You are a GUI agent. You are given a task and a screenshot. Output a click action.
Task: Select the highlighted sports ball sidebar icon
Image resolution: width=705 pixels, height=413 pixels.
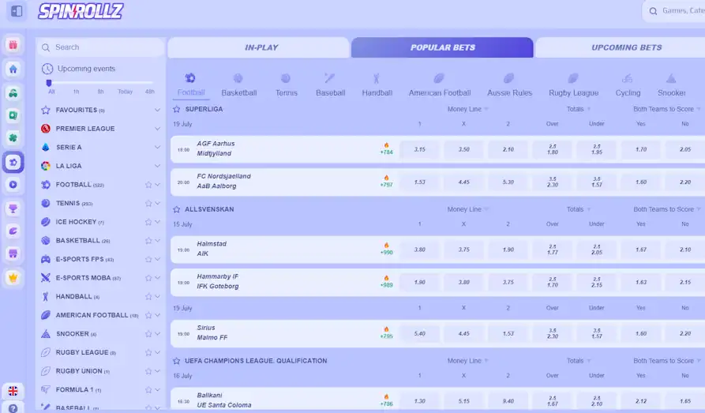pos(13,162)
